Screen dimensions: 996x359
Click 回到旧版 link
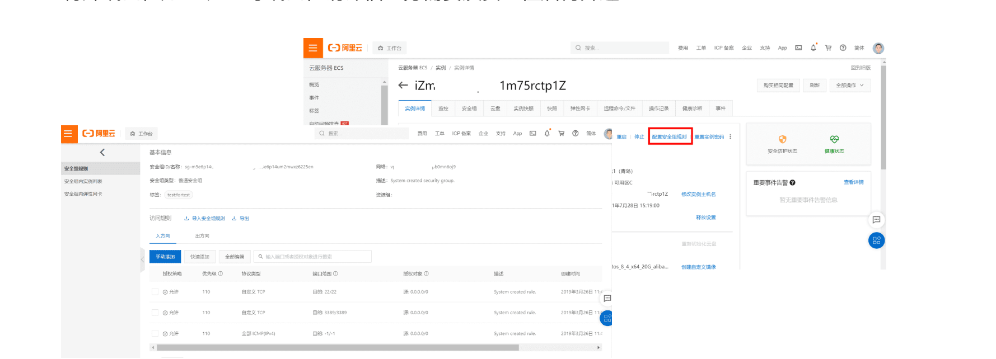click(861, 68)
